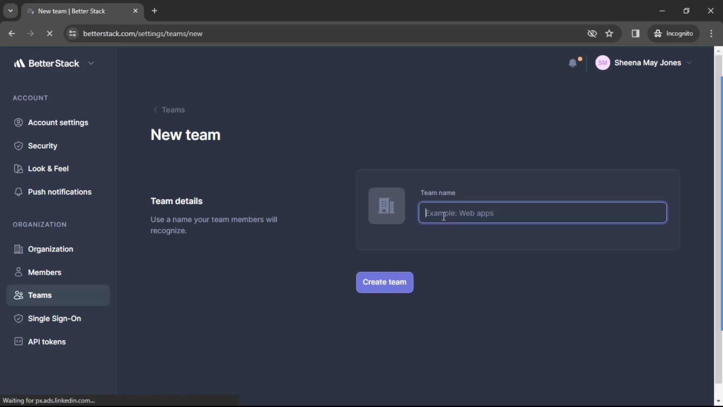Expand the Better Stack product switcher chevron
The height and width of the screenshot is (407, 723).
[91, 63]
